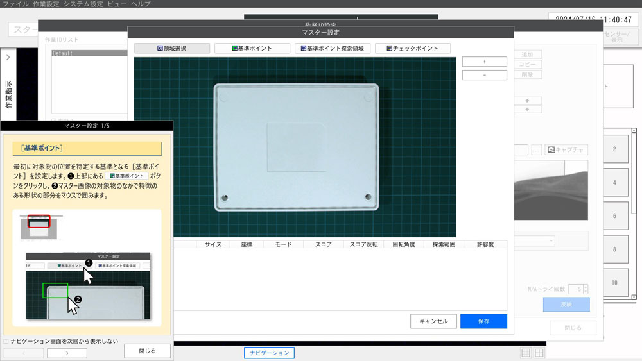Click the チェックポイント button's icon
This screenshot has height=361, width=642.
click(x=390, y=48)
